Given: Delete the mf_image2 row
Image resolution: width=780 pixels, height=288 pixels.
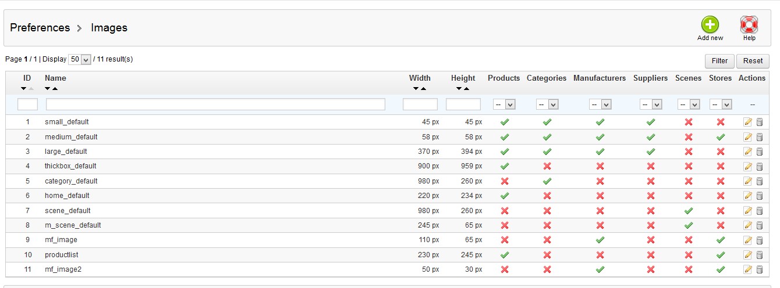Looking at the screenshot, I should [x=760, y=269].
